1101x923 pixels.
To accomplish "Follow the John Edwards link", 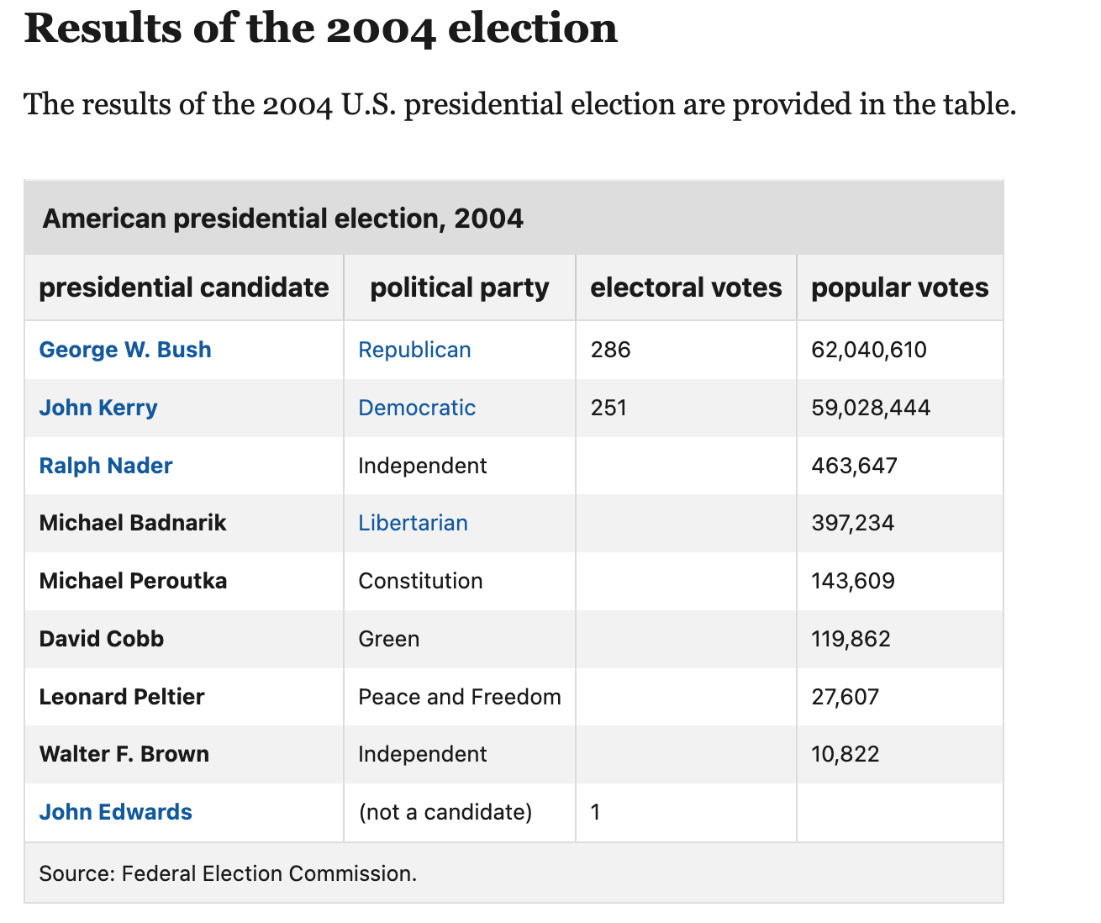I will [x=116, y=812].
